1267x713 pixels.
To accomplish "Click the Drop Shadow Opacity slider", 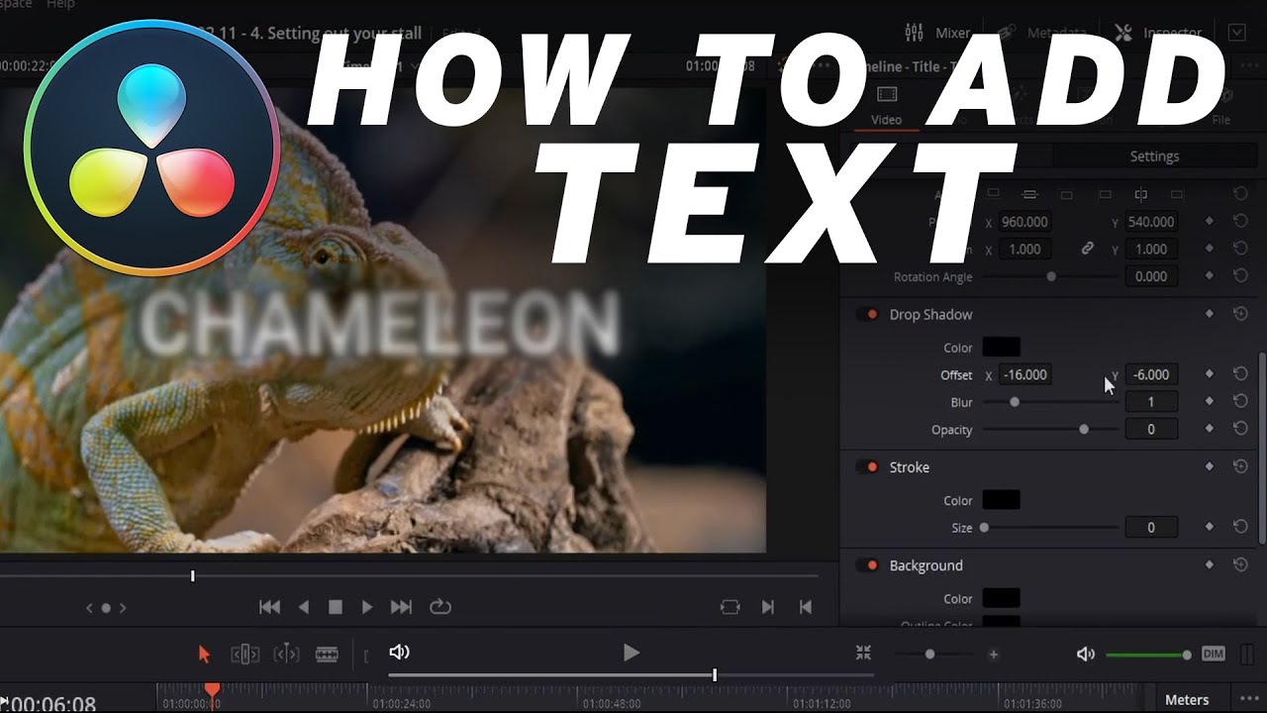I will [x=1050, y=429].
